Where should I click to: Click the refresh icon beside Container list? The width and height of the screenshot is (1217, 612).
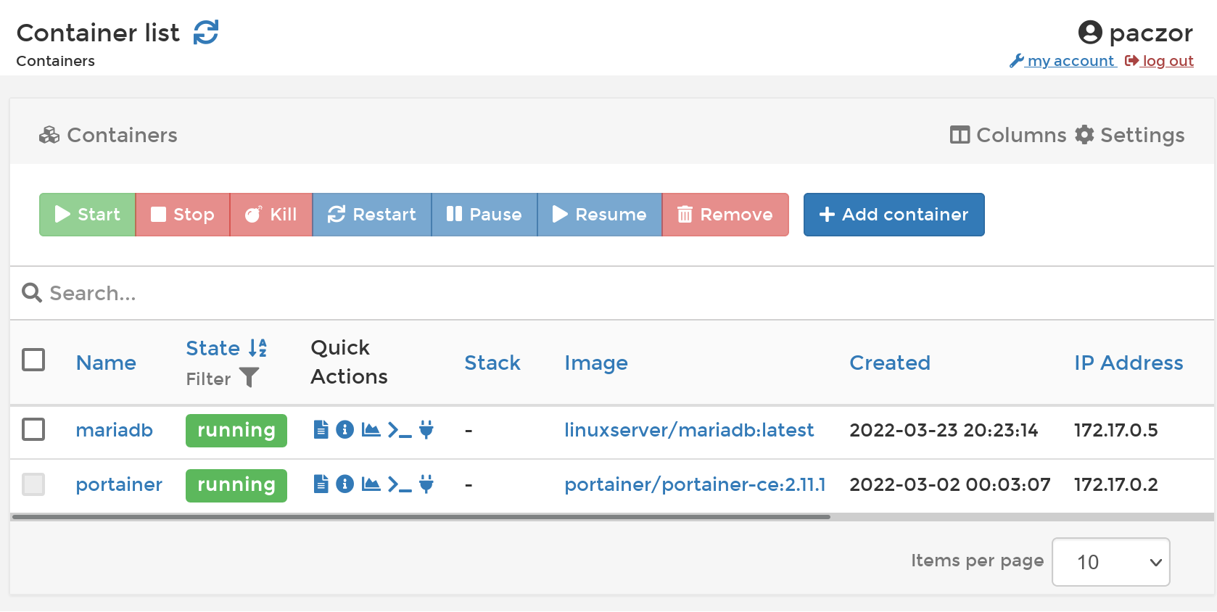click(206, 33)
